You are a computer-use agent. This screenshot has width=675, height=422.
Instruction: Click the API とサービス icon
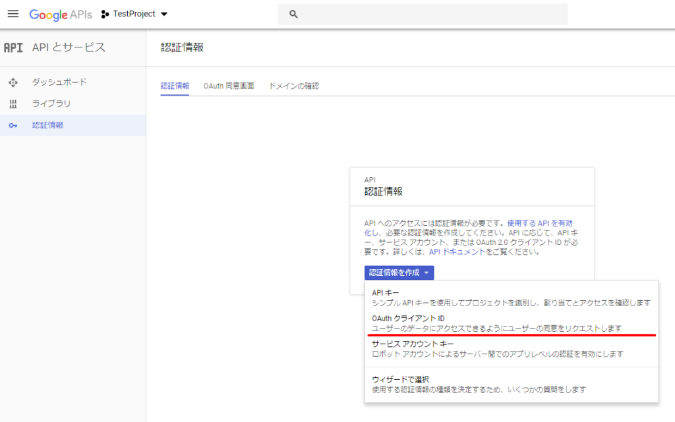[x=14, y=48]
